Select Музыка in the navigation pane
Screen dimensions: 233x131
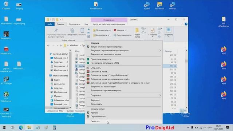58,96
